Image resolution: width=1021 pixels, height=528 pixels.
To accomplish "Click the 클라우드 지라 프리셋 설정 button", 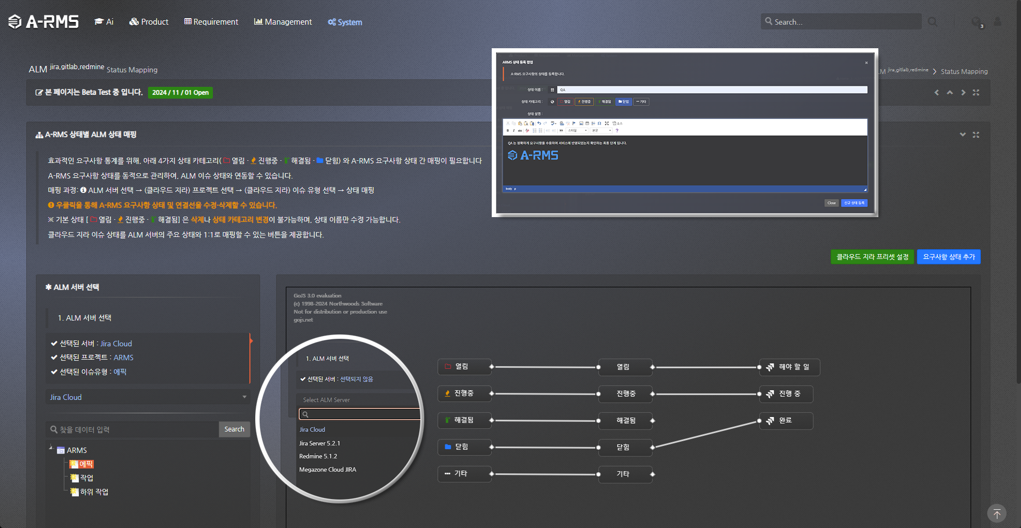I will point(872,257).
